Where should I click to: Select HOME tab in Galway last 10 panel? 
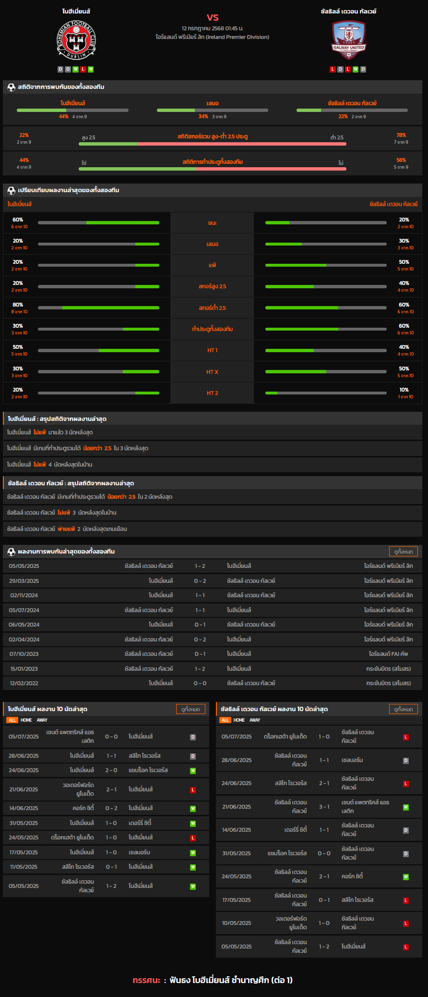click(239, 720)
